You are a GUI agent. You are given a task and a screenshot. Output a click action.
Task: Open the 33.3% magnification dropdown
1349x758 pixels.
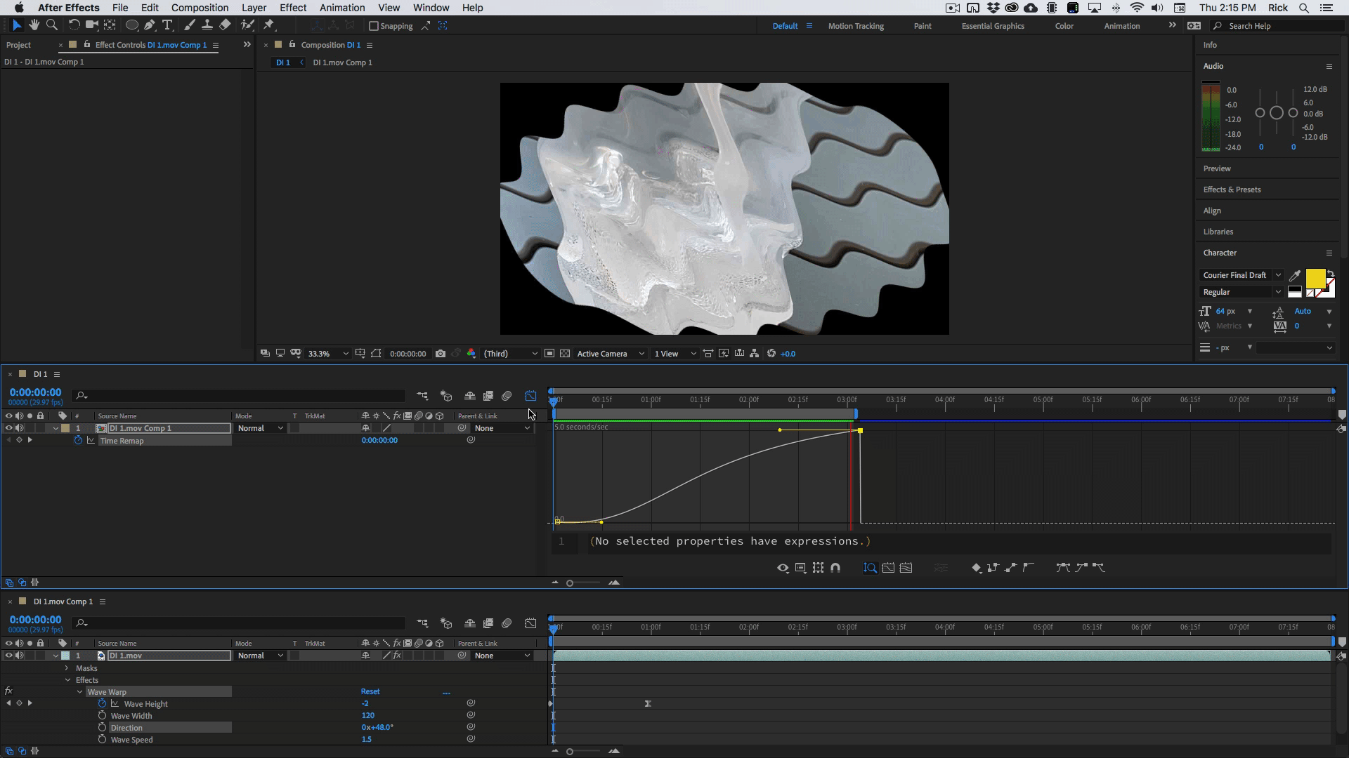[328, 354]
